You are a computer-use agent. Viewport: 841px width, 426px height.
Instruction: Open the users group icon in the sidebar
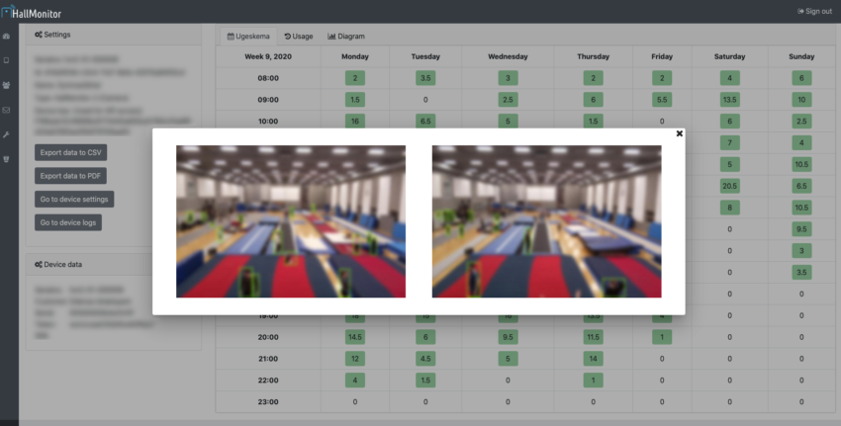7,85
